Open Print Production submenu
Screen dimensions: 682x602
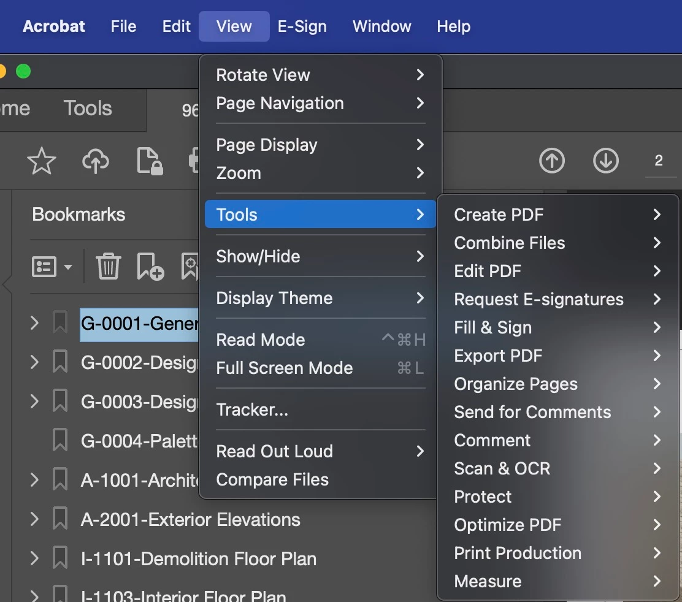pos(557,553)
